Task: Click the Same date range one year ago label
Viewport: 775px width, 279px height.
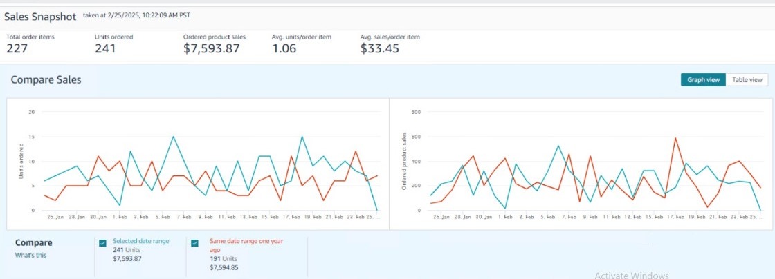Action: click(x=246, y=245)
